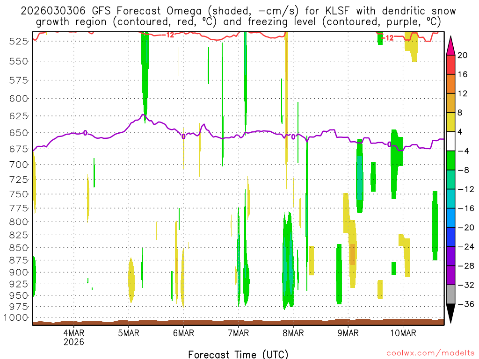Click the 800 pressure level label
479x359 pixels.
point(19,222)
